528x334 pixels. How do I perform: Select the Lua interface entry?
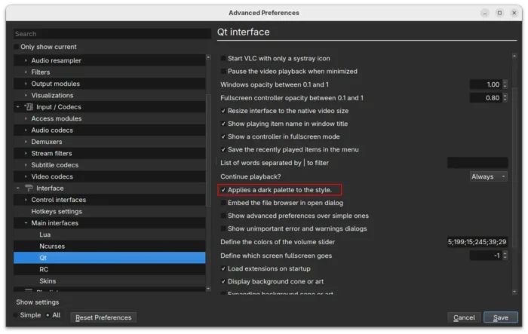109,234
